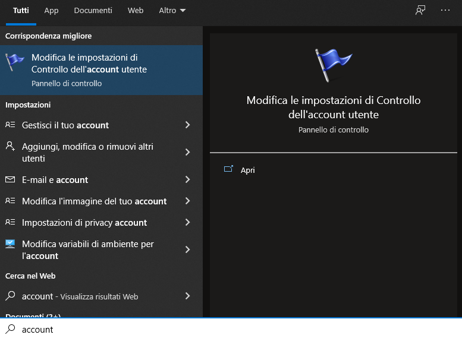Click the add-user icon for altri utenti
The height and width of the screenshot is (338, 462).
coord(10,146)
